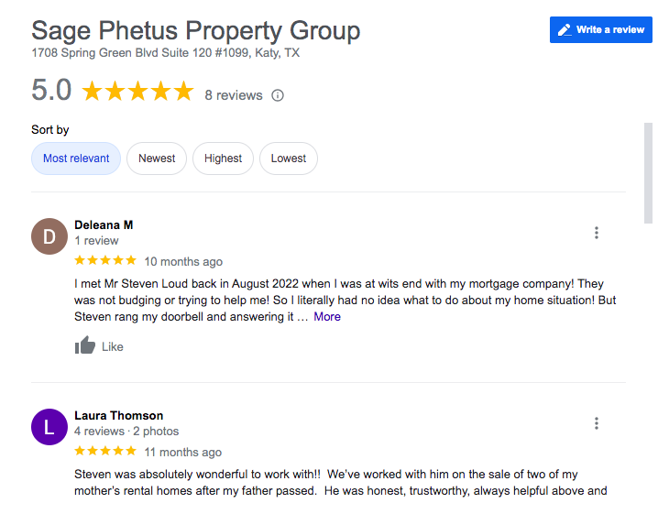Screen dimensions: 669x514
Task: Click the Like text on Deleana's review
Action: click(112, 347)
